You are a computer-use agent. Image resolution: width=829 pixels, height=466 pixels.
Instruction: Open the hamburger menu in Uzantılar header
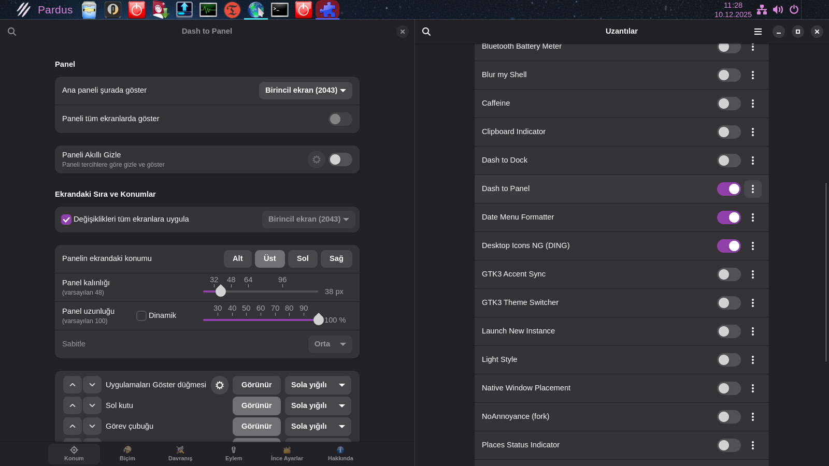757,32
